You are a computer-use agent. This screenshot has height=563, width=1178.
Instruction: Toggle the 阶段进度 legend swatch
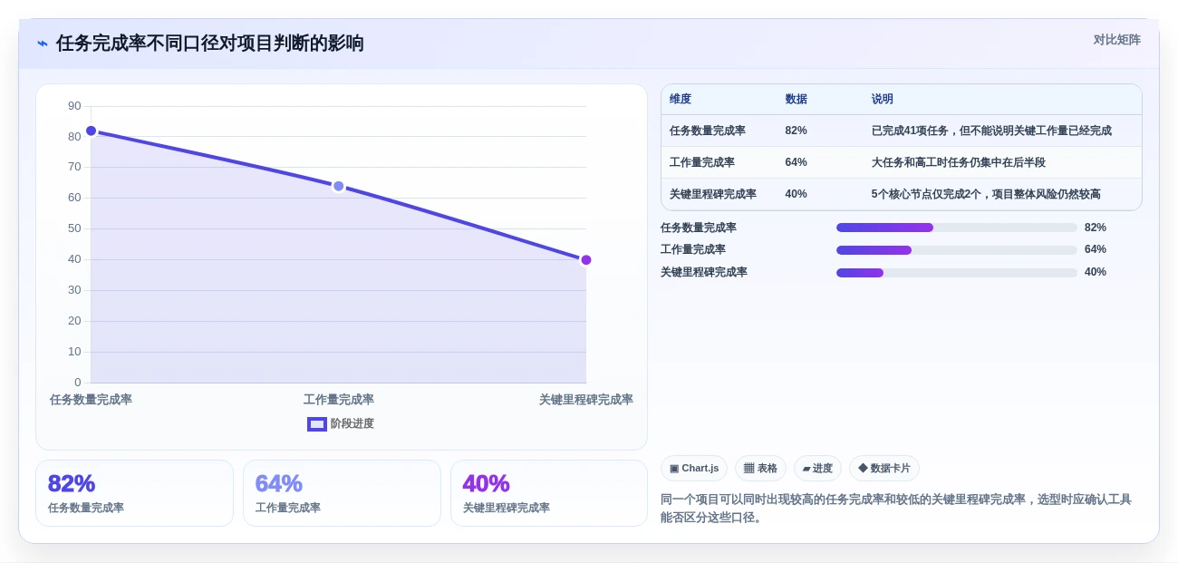point(317,423)
